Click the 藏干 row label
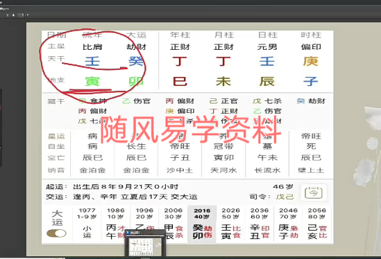 (x=56, y=101)
